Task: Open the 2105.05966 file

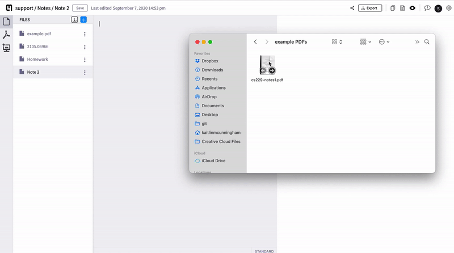Action: 53,47
